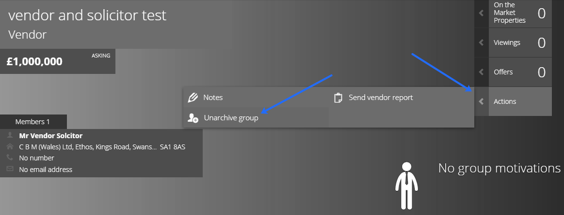The height and width of the screenshot is (215, 564).
Task: Click the Send vendor report clipboard icon
Action: click(x=338, y=98)
